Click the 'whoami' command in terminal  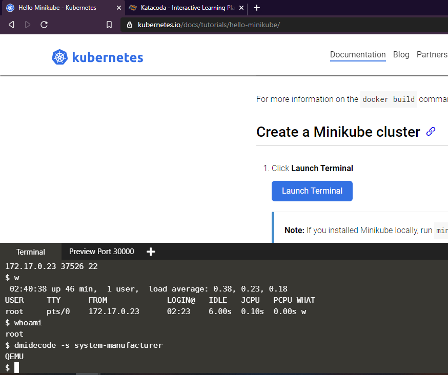[x=28, y=323]
